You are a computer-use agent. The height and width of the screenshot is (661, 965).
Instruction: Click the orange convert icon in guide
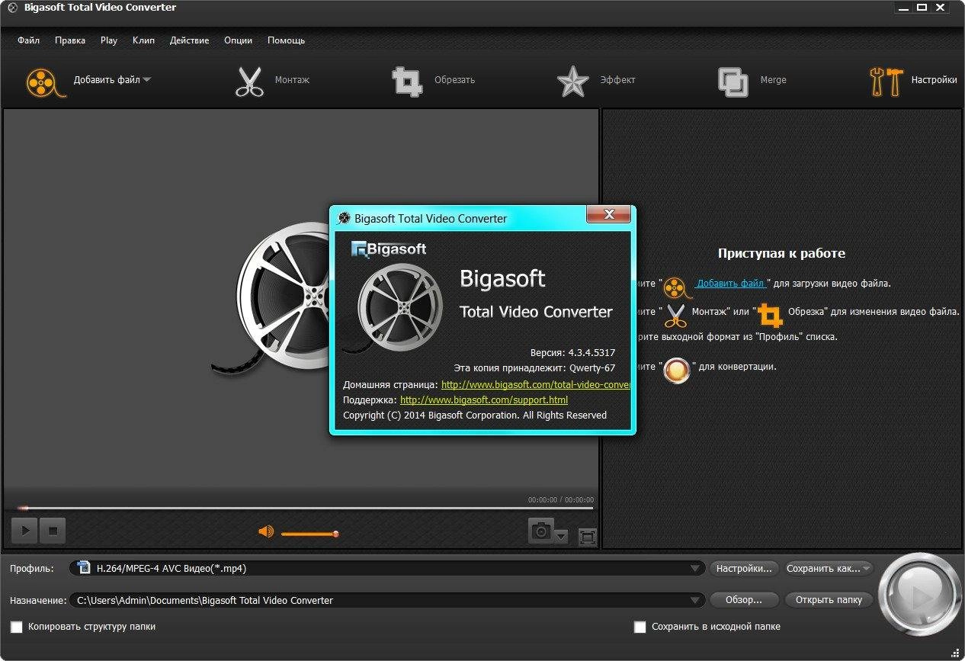coord(677,370)
